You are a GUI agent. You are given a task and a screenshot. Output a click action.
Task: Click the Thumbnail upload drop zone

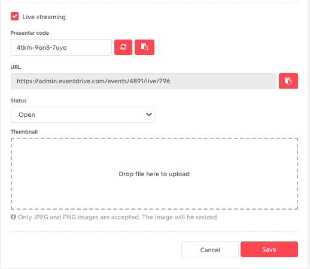click(154, 174)
